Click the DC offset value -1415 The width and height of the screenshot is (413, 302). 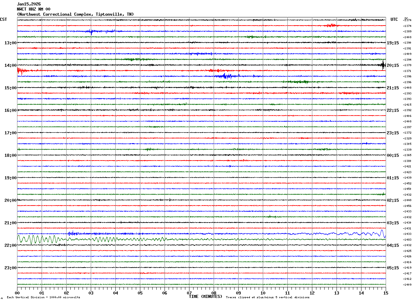407,105
